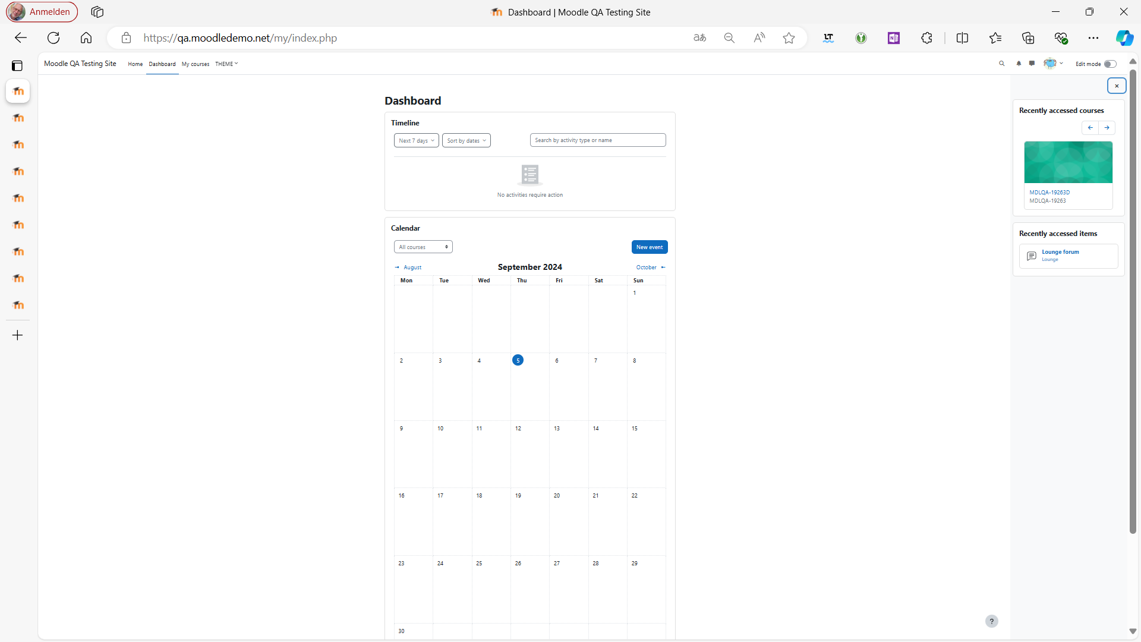
Task: Show next recently accessed courses
Action: pos(1107,128)
